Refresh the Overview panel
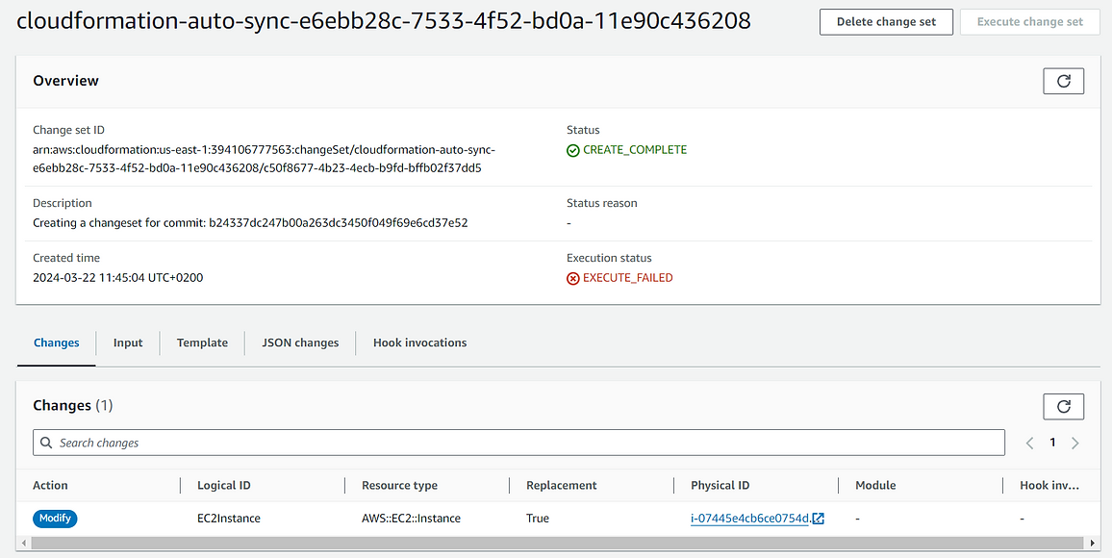Viewport: 1112px width, 558px height. coord(1063,81)
